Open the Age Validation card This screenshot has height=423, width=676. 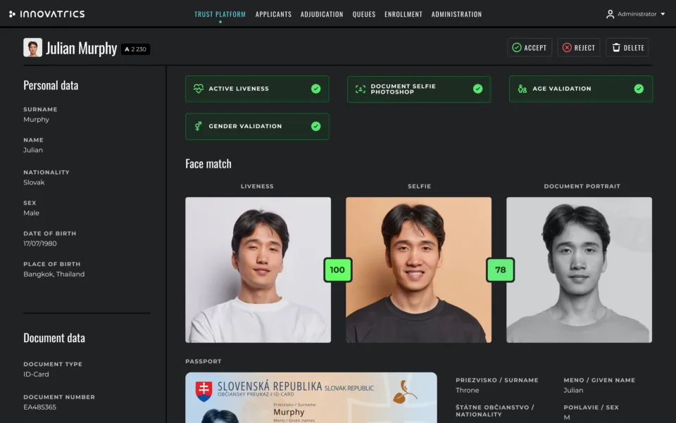(581, 89)
